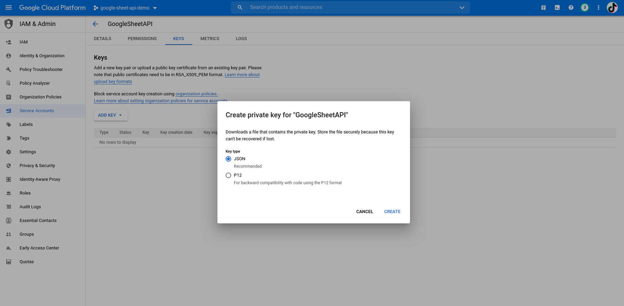624x306 pixels.
Task: Click the Identity-Aware Proxy icon
Action: (9, 180)
